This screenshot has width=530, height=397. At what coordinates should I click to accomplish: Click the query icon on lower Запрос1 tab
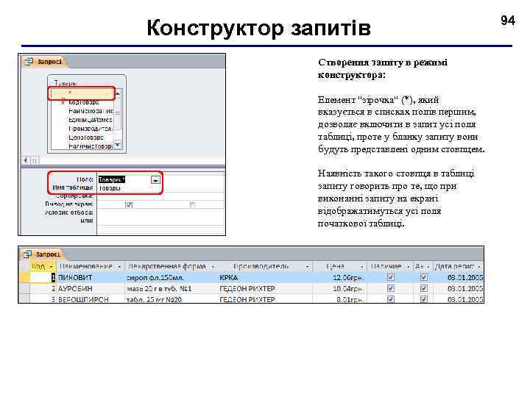27,254
